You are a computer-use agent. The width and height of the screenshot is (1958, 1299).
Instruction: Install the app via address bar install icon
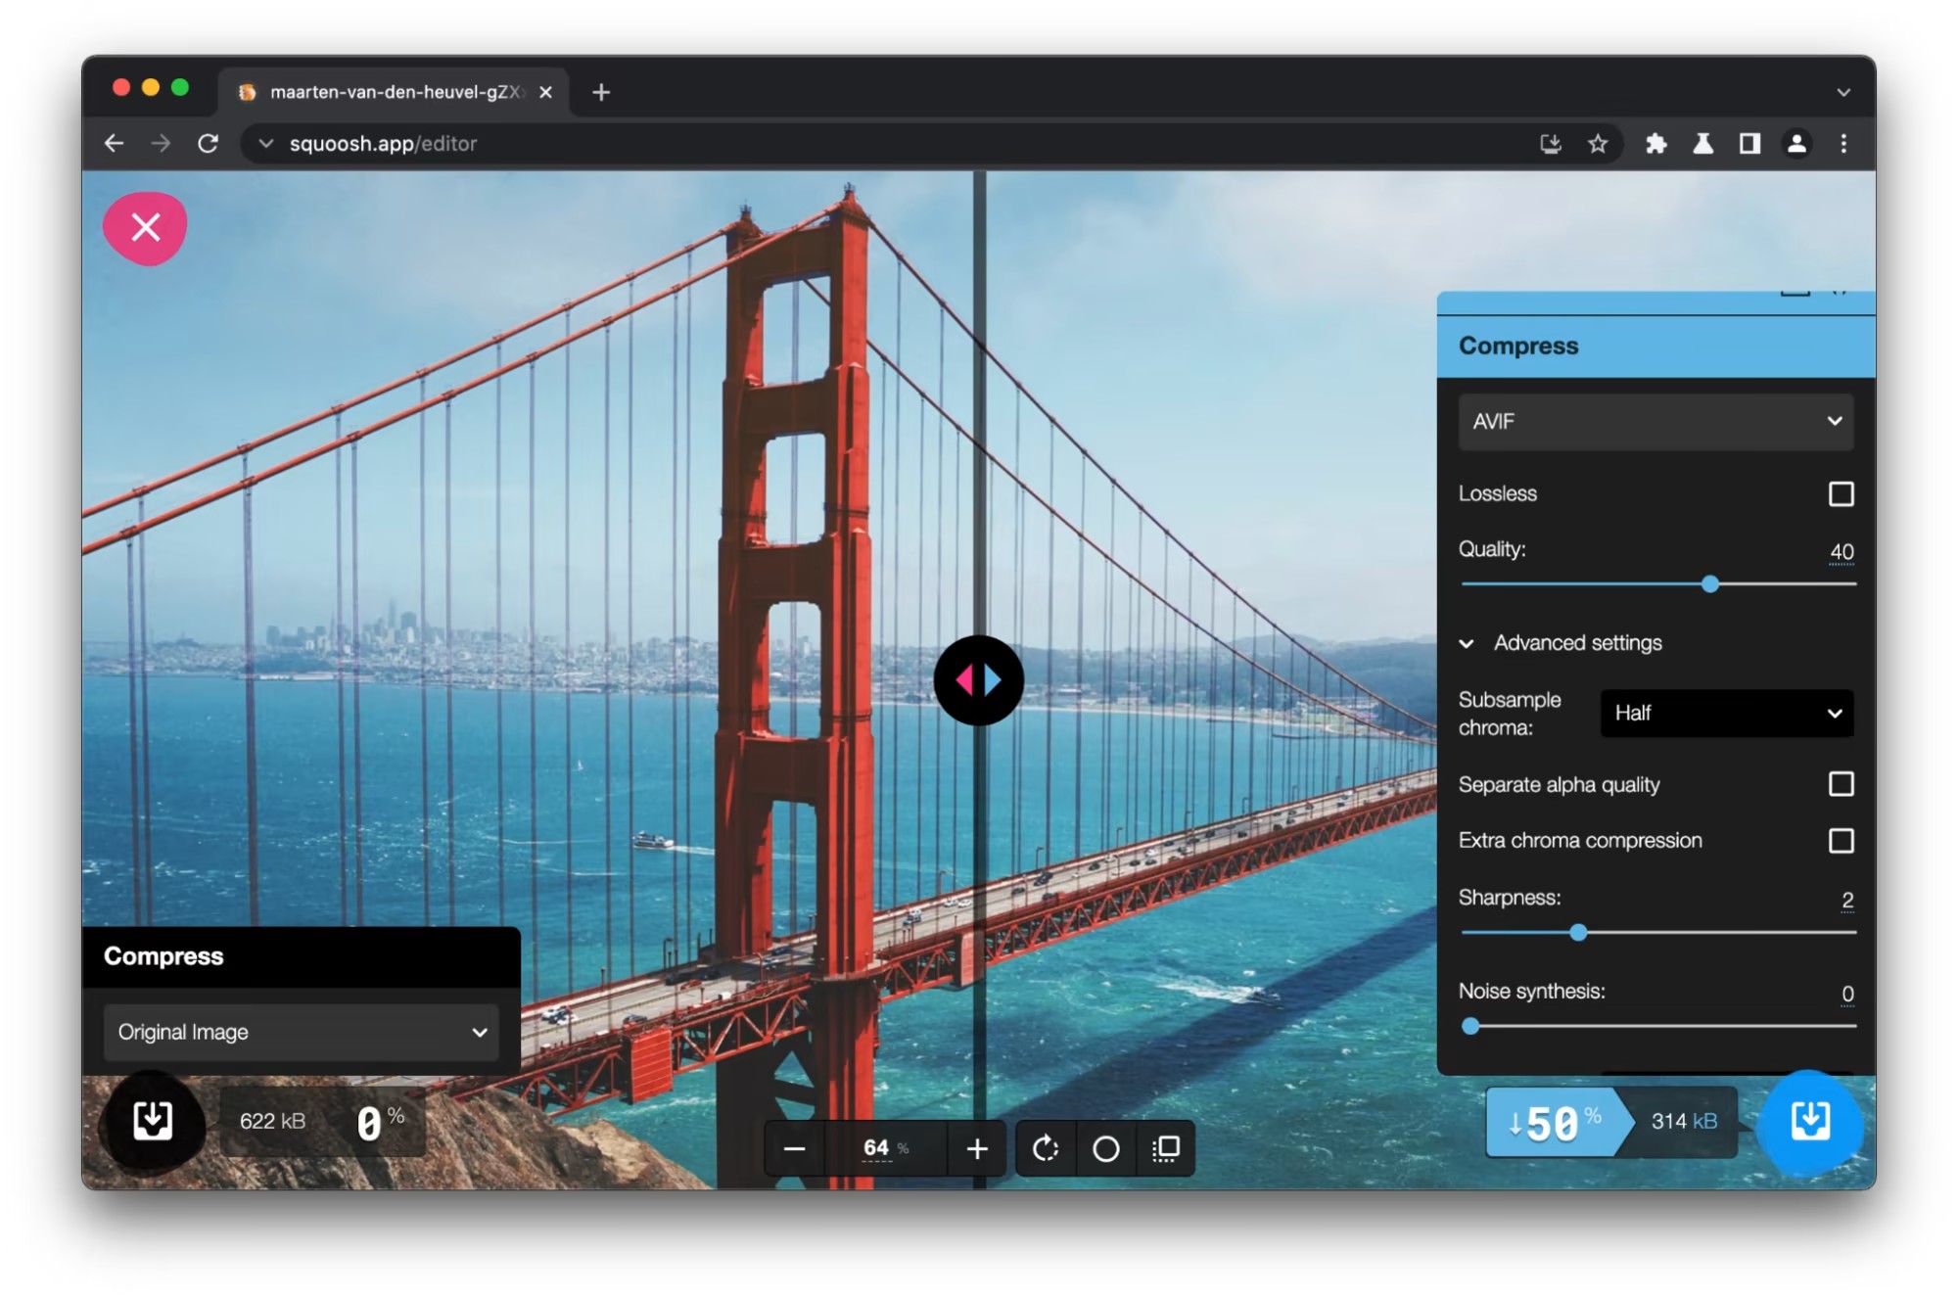[x=1550, y=144]
